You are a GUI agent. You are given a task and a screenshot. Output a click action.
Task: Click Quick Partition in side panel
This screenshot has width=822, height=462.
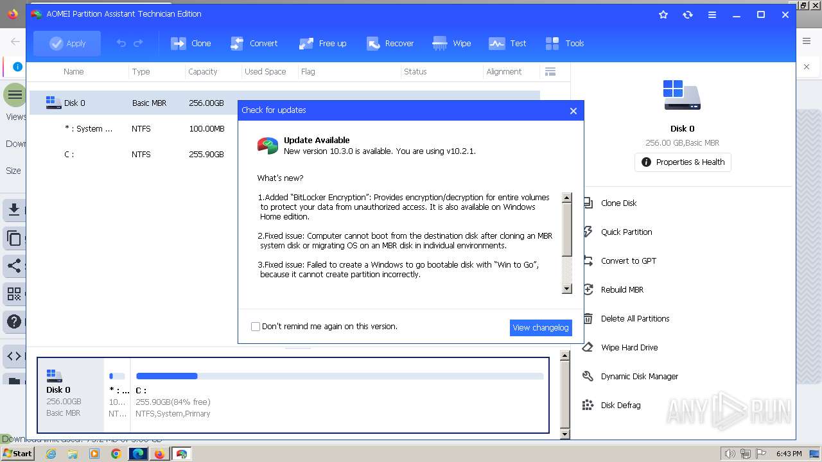626,232
